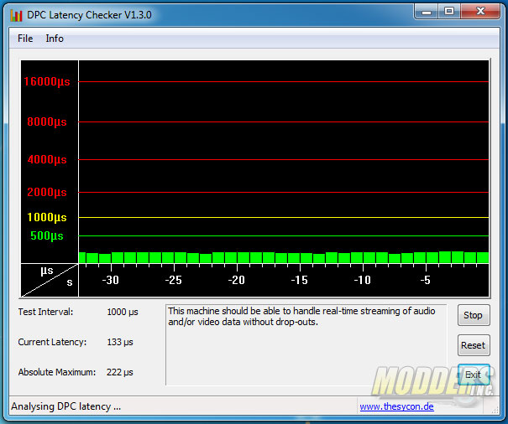Stop the latency analysis
Viewport: 508px width, 424px height.
[474, 315]
